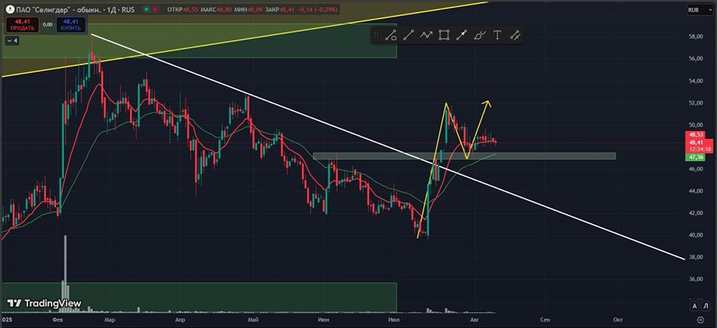Click the МАКС 48,80 high value

[x=215, y=9]
